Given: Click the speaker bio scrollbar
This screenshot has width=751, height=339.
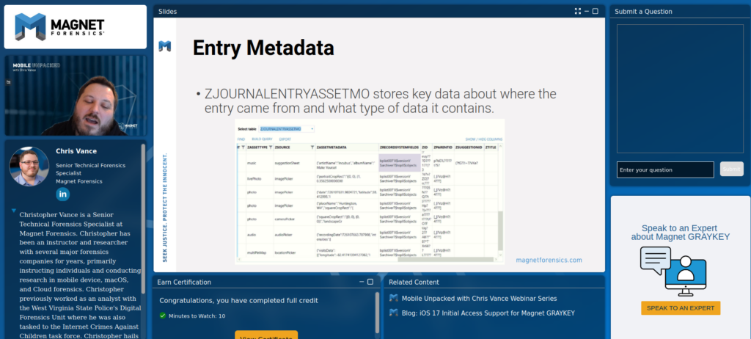Looking at the screenshot, I should 143,218.
